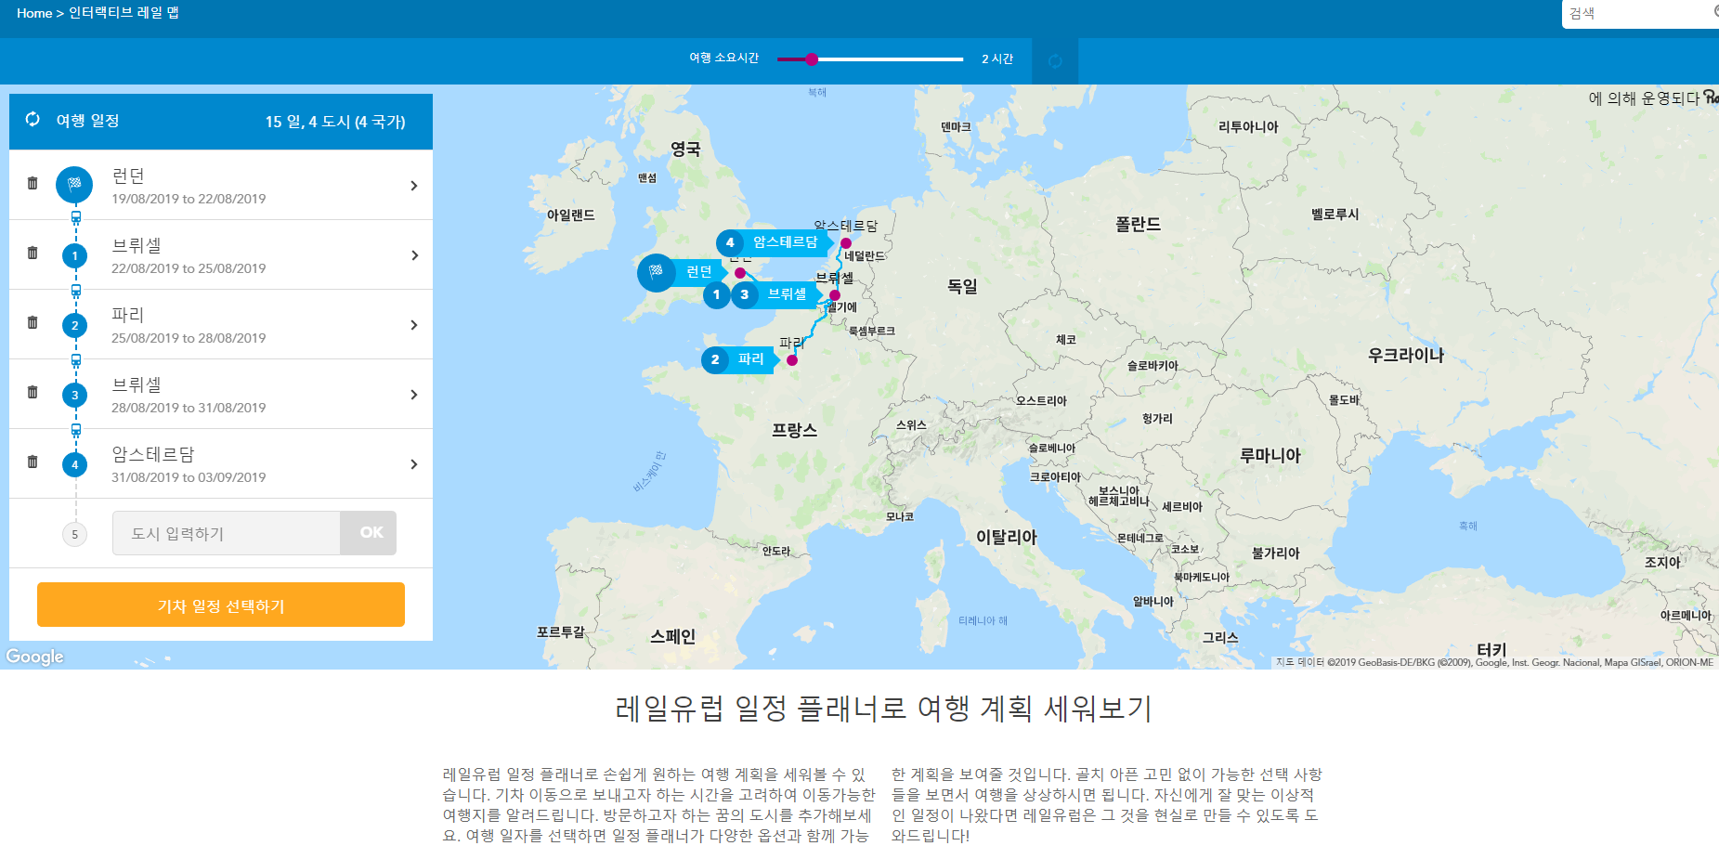This screenshot has height=846, width=1719.
Task: Click the 프랑스 country label on the map
Action: tap(794, 430)
